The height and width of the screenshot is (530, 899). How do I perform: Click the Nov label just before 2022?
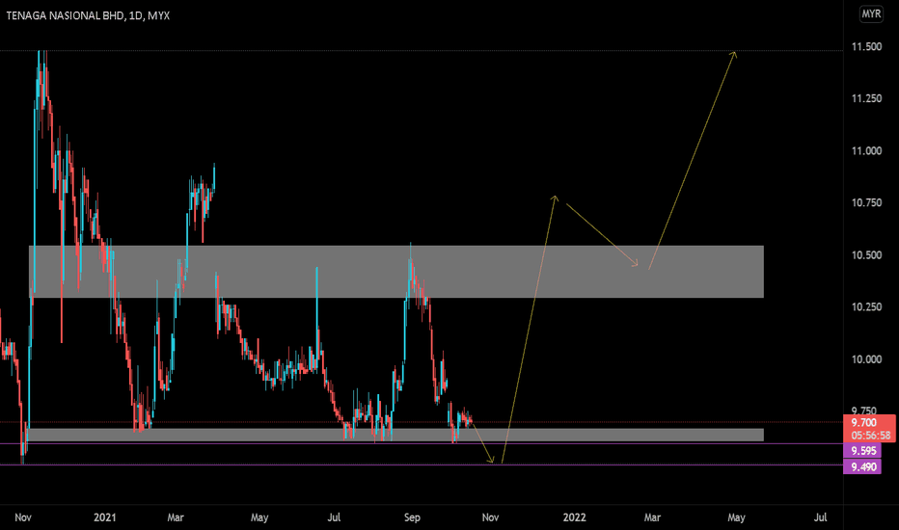(490, 517)
